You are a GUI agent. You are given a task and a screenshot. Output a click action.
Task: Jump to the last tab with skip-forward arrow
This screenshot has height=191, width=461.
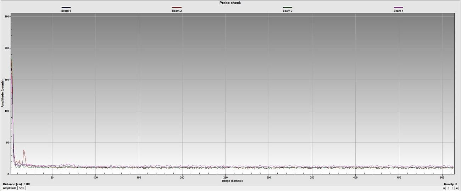click(457, 188)
